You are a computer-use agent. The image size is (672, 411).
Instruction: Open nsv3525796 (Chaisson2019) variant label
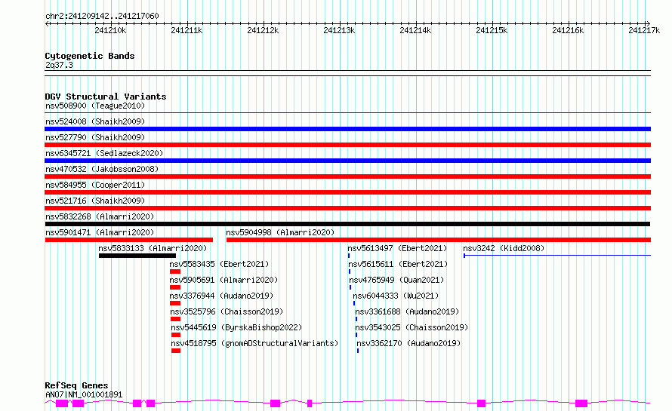pos(227,311)
